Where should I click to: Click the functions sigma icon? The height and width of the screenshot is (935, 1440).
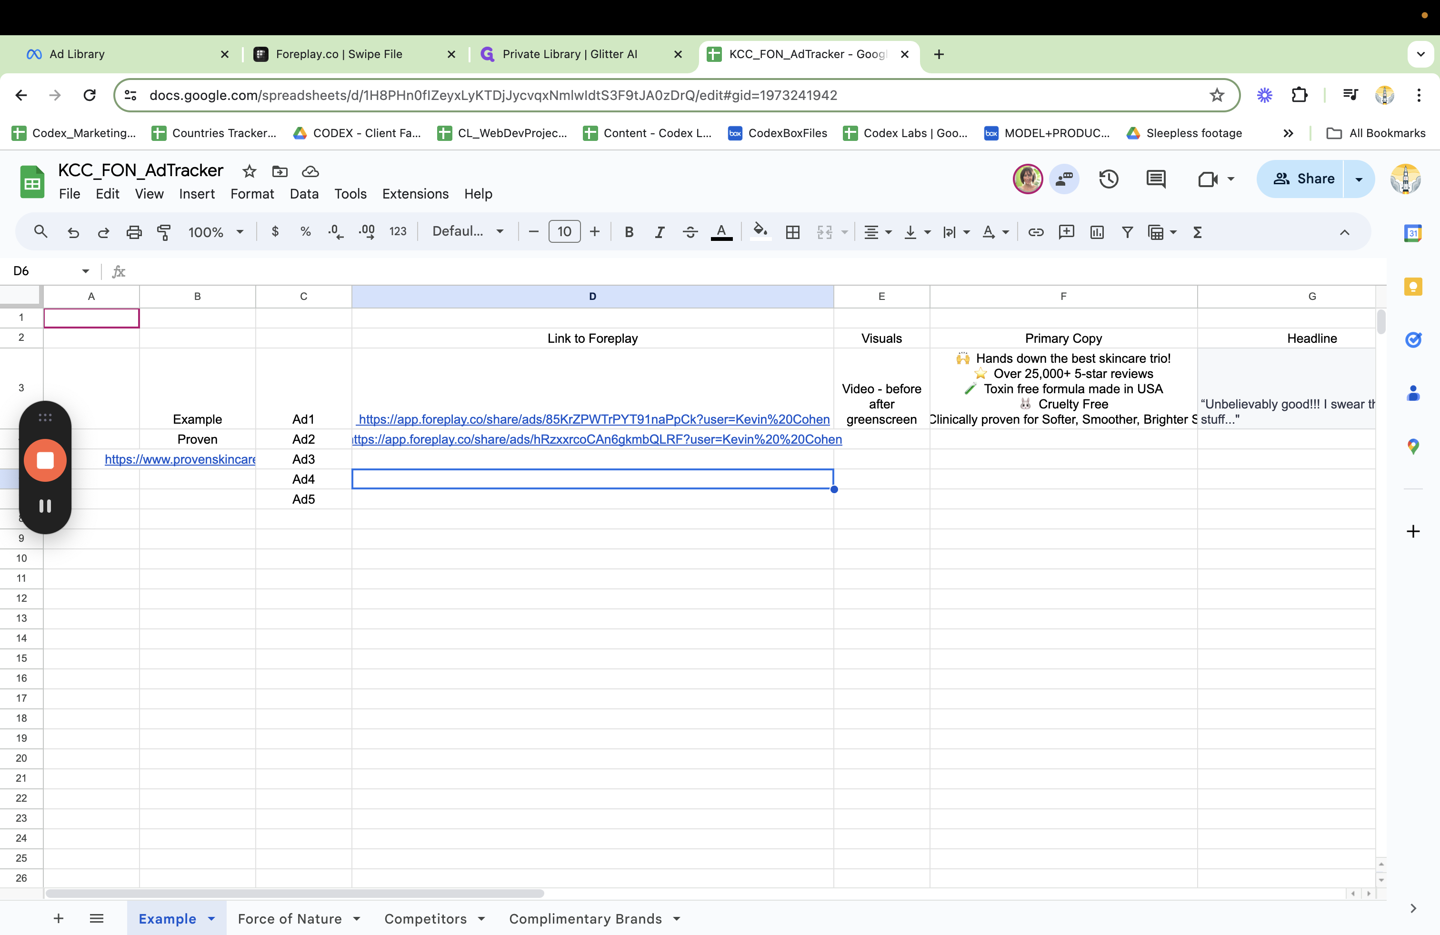[x=1197, y=232]
